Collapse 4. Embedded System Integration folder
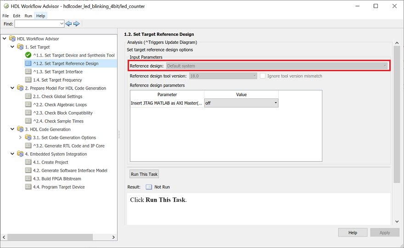Image resolution: width=404 pixels, height=248 pixels. pos(12,154)
